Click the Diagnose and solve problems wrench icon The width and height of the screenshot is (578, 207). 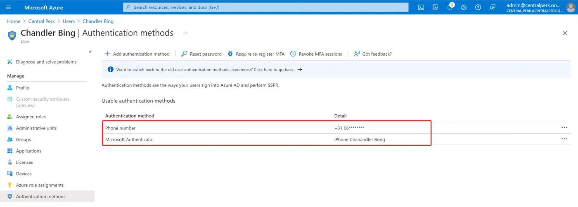10,62
